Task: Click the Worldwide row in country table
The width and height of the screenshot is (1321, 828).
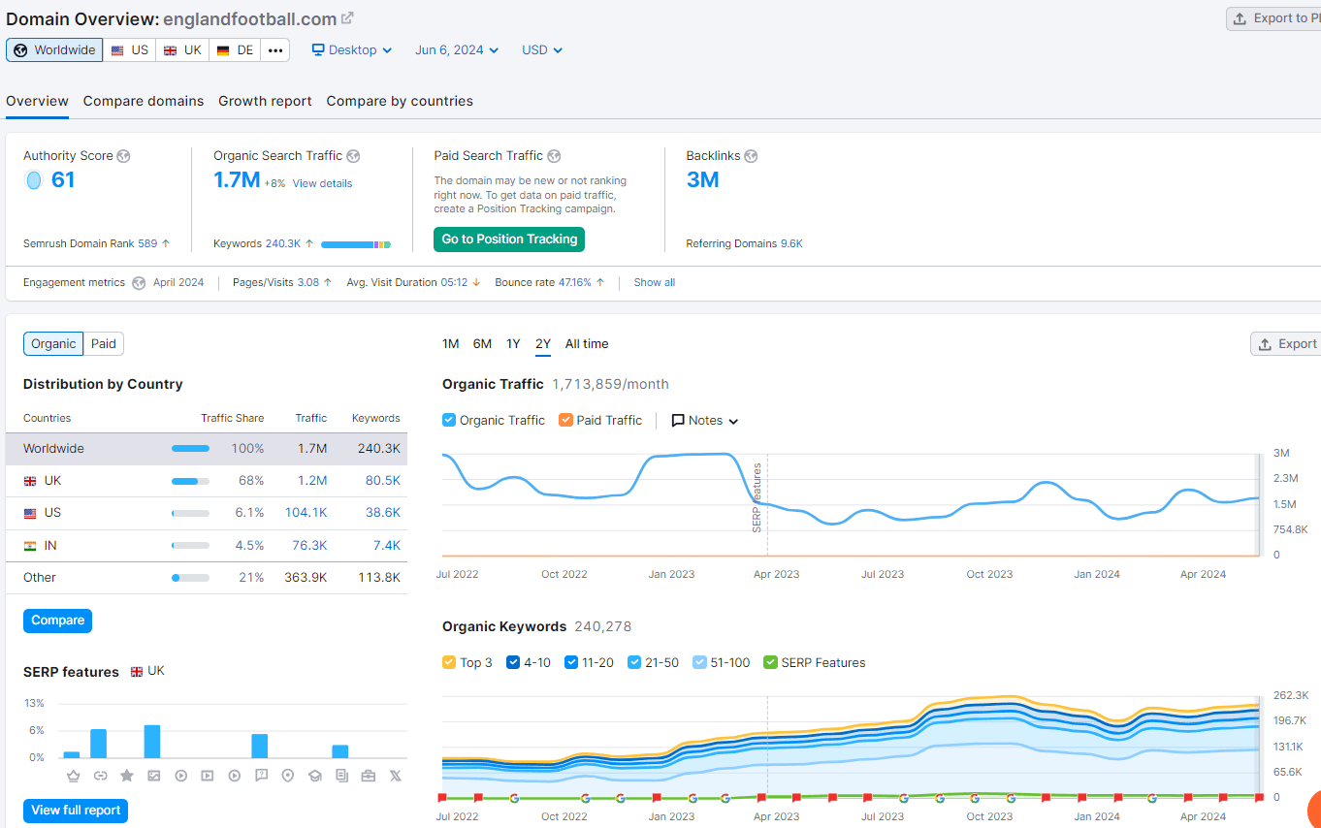Action: 207,449
